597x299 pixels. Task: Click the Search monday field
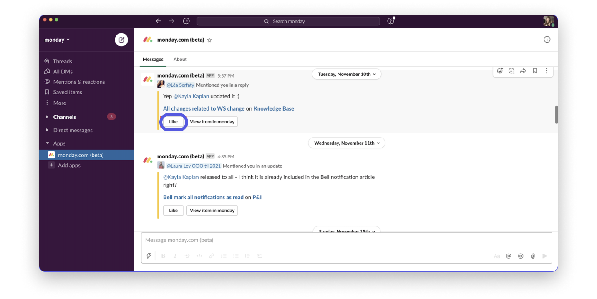tap(288, 21)
